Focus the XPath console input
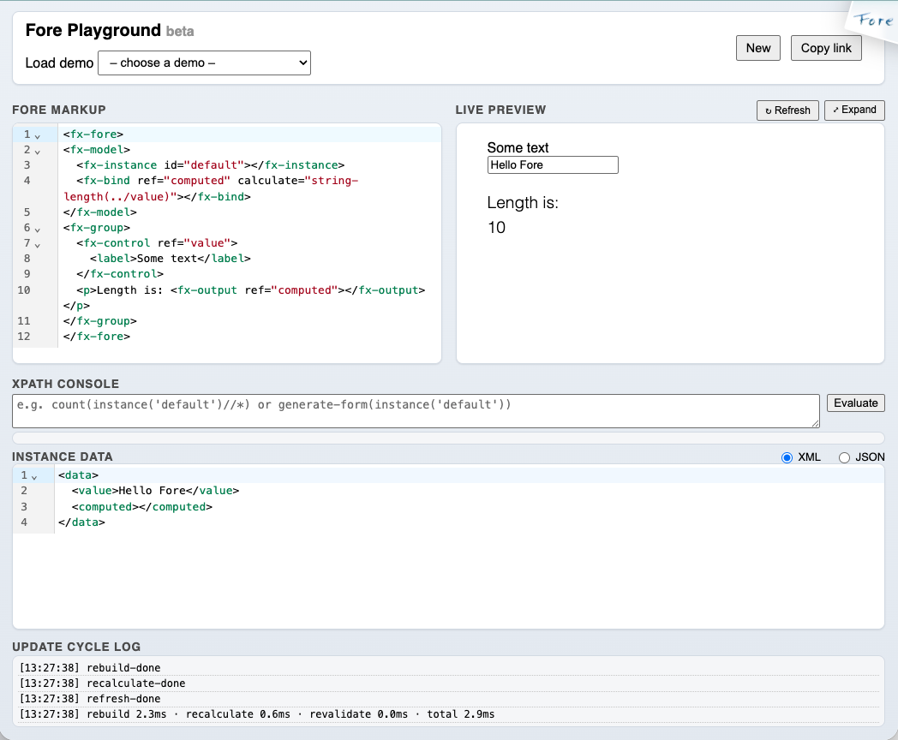This screenshot has height=740, width=898. point(416,411)
